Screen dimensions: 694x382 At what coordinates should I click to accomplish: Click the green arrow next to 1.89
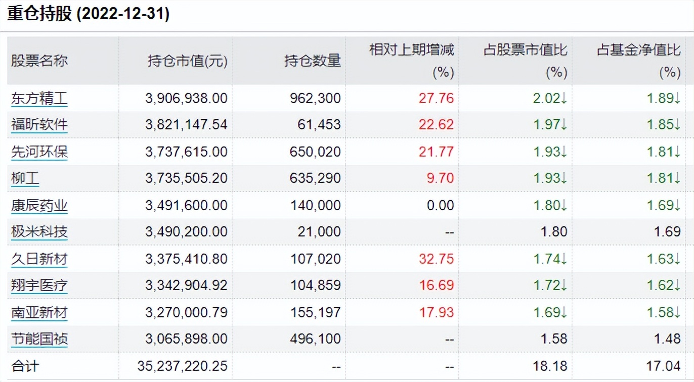[678, 99]
